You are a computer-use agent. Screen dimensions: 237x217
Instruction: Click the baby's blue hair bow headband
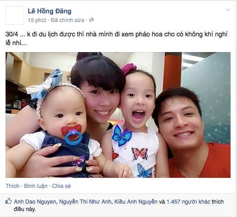coord(45,85)
